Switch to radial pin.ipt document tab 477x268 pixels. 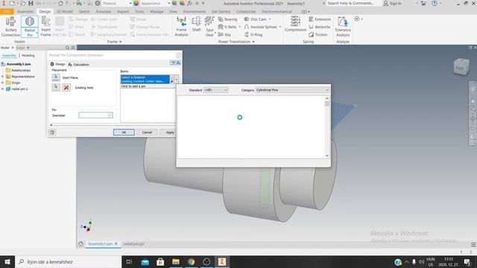tap(133, 244)
